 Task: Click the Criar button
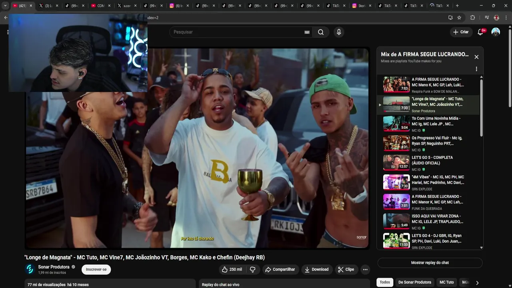coord(461,32)
